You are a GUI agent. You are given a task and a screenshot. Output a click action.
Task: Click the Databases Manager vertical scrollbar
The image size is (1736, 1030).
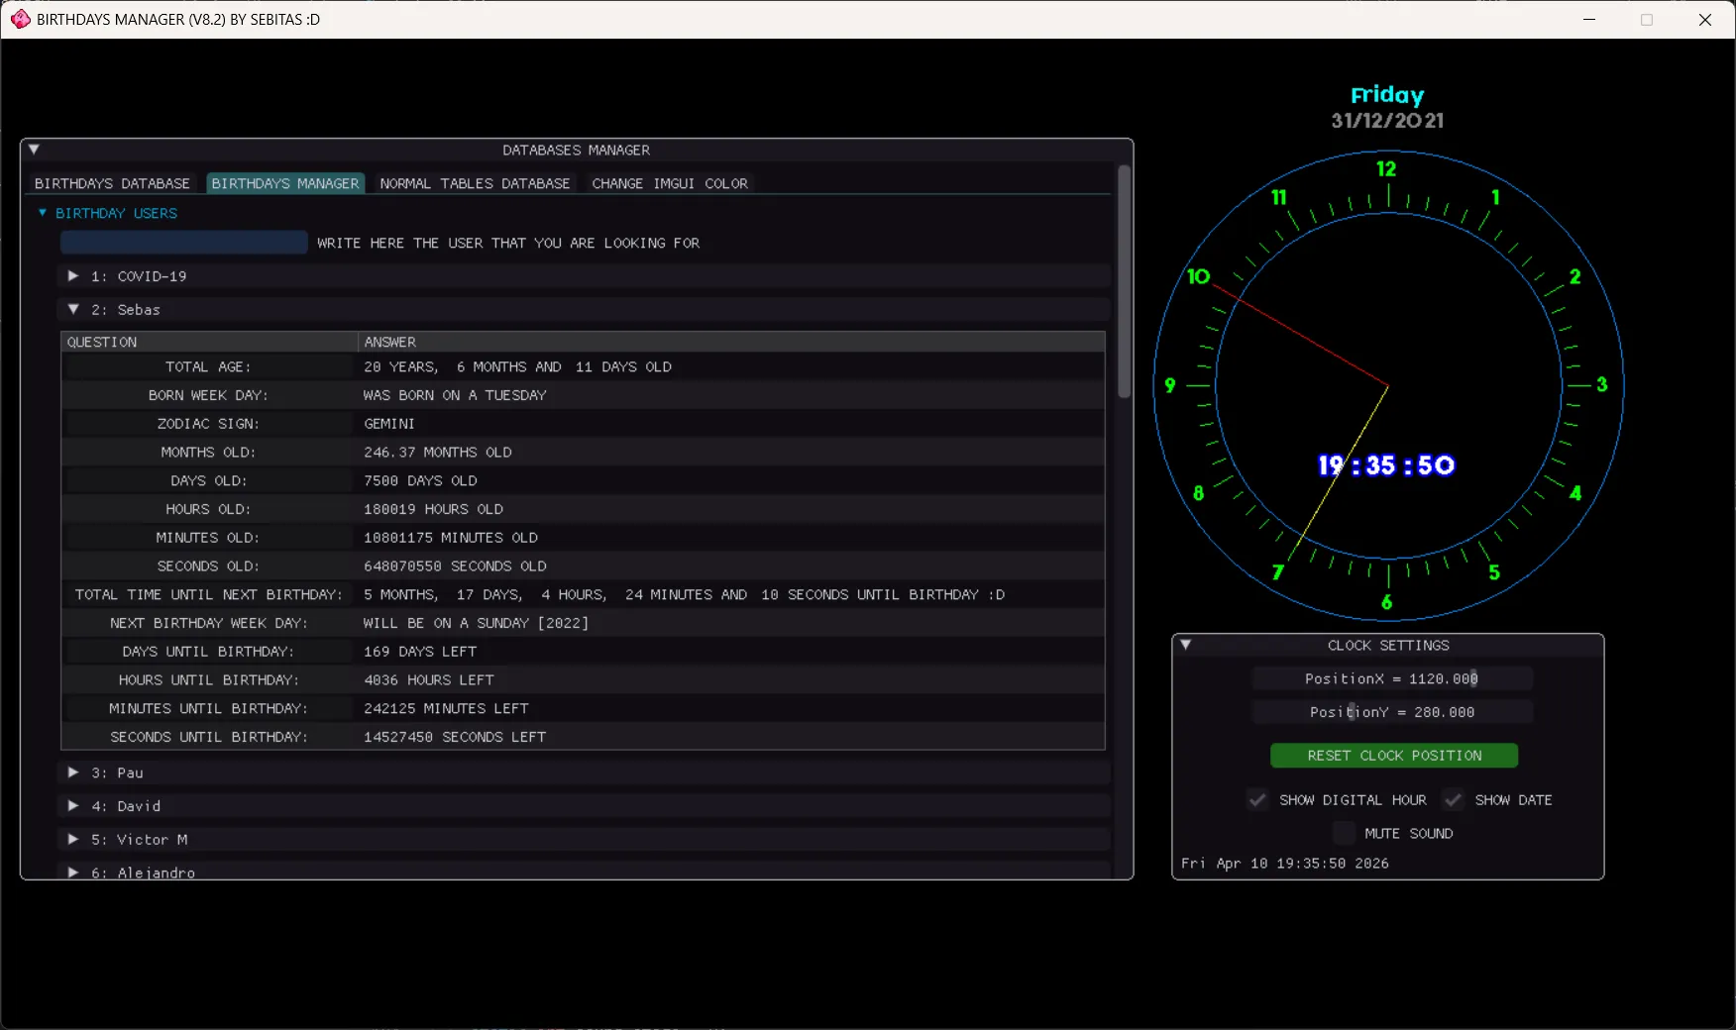1124,283
